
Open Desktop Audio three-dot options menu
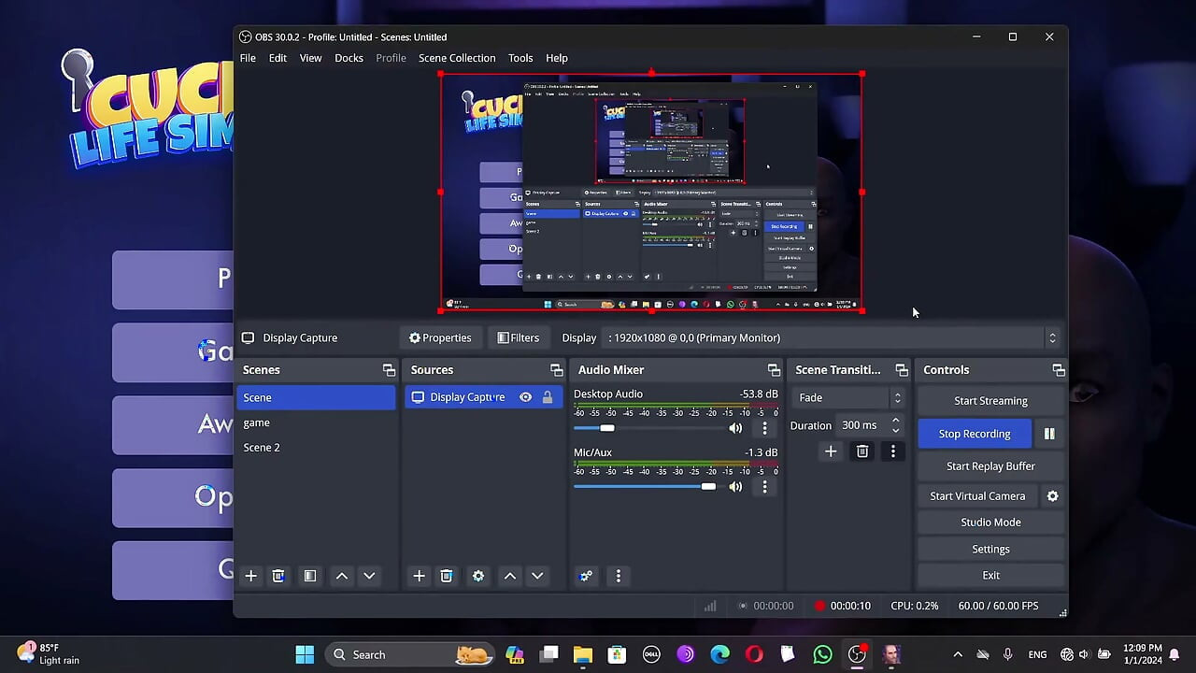764,428
